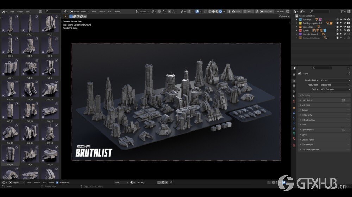This screenshot has width=352, height=197.
Task: Uncheck Buildings collection exclude checkbox
Action: (337, 20)
